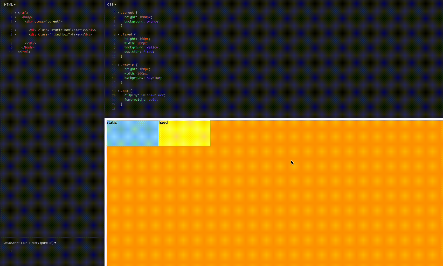Collapse the <html> tag fold arrow

[x=15, y=13]
